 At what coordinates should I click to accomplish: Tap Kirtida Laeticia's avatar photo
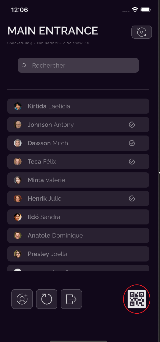[x=18, y=106]
